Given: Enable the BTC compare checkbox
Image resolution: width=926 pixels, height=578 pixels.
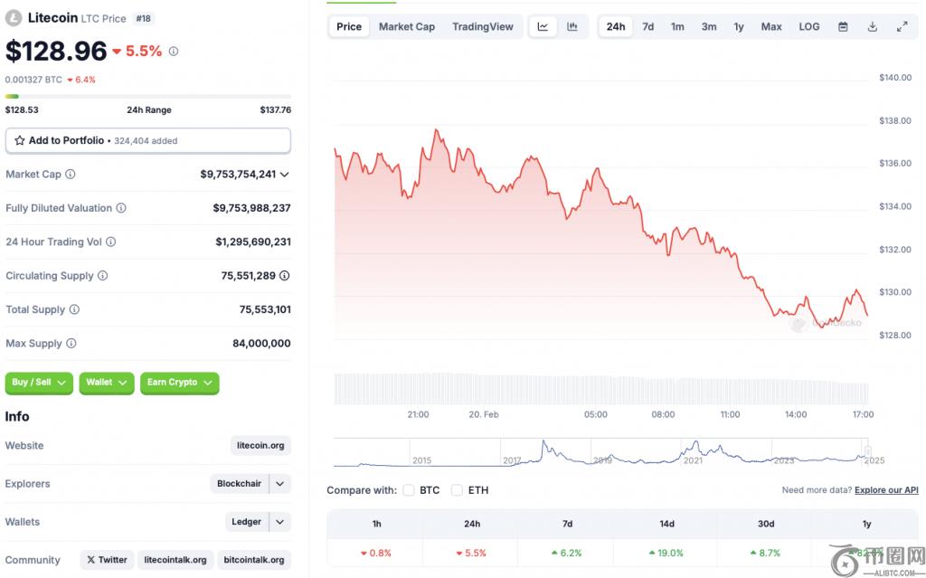Looking at the screenshot, I should pyautogui.click(x=409, y=490).
